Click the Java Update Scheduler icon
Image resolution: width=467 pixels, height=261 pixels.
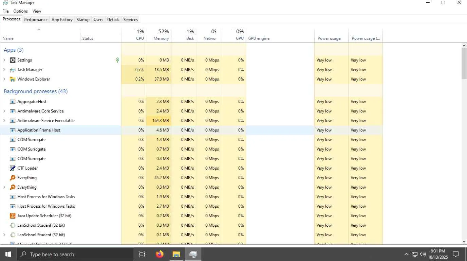[13, 216]
